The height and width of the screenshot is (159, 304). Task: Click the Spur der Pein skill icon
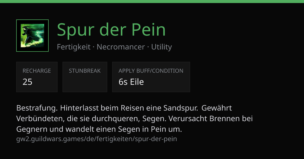point(32,36)
